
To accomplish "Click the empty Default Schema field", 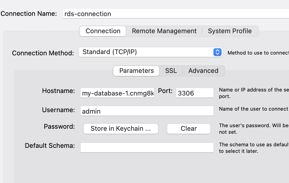I will point(147,148).
